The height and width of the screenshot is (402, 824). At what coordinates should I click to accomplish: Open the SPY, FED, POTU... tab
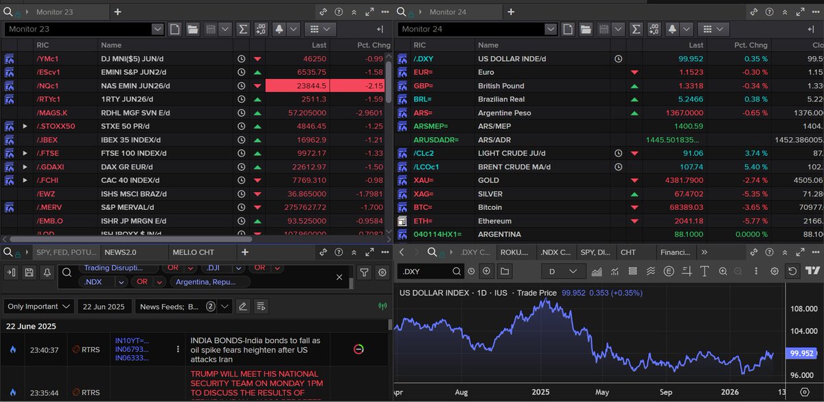[x=65, y=252]
